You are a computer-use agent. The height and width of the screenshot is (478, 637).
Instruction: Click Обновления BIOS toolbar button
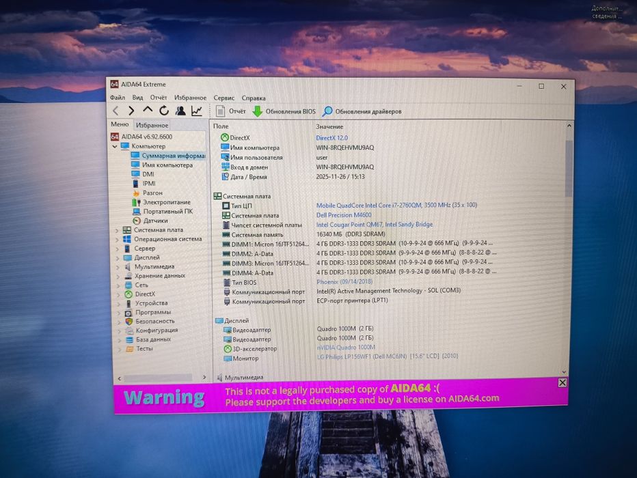click(x=284, y=111)
